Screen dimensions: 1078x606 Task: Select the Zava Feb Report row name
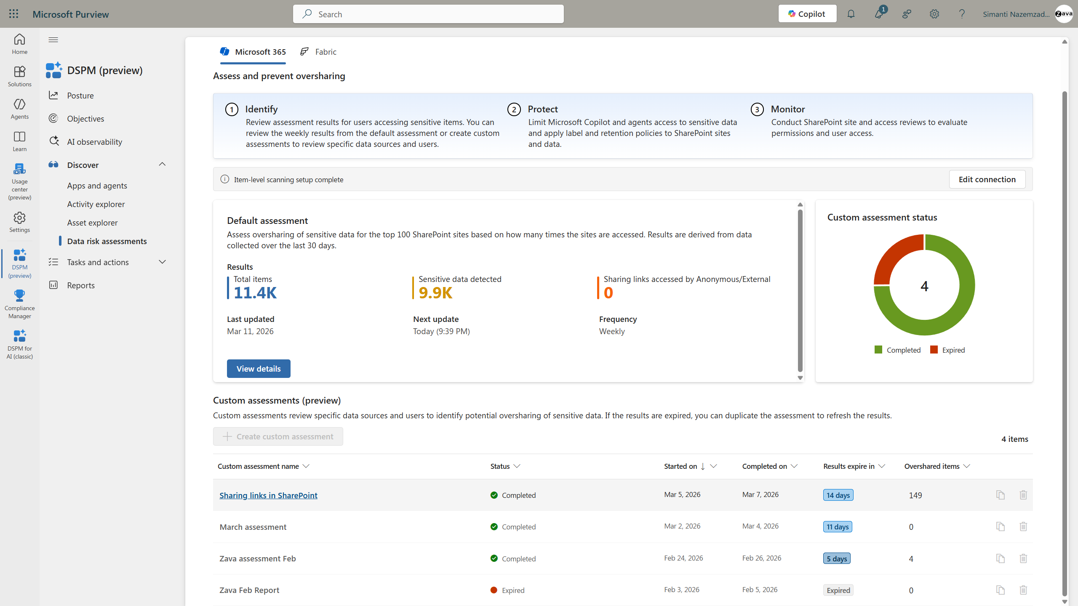pyautogui.click(x=249, y=590)
